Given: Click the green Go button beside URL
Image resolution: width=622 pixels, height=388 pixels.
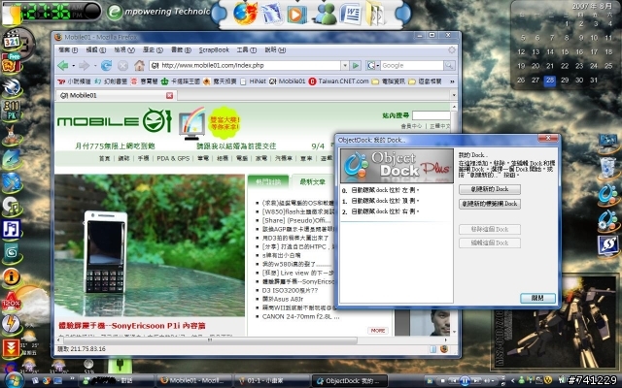Looking at the screenshot, I should pyautogui.click(x=356, y=65).
